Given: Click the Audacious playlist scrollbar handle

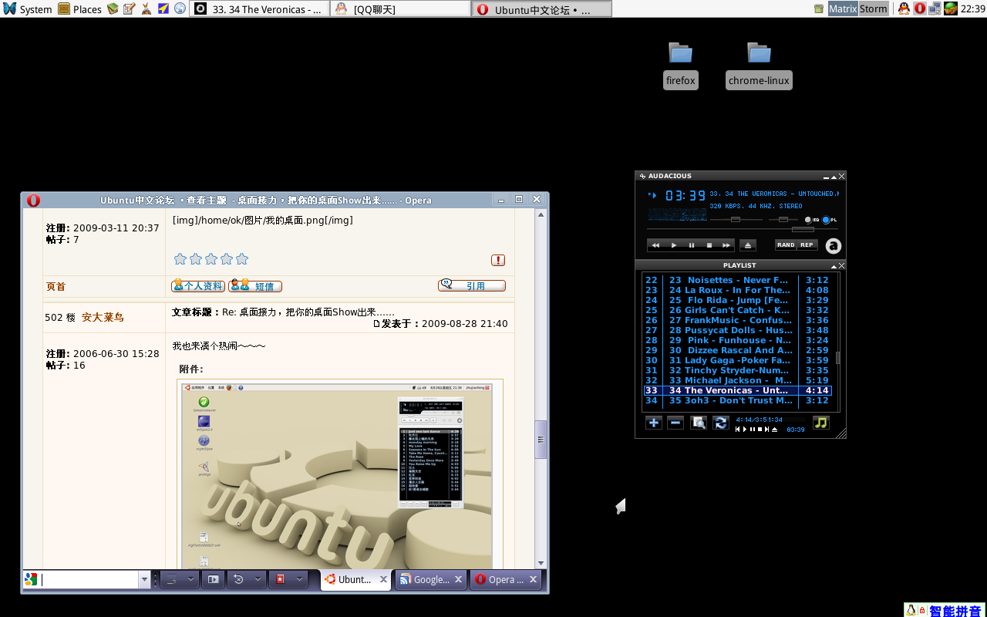Looking at the screenshot, I should click(x=838, y=358).
